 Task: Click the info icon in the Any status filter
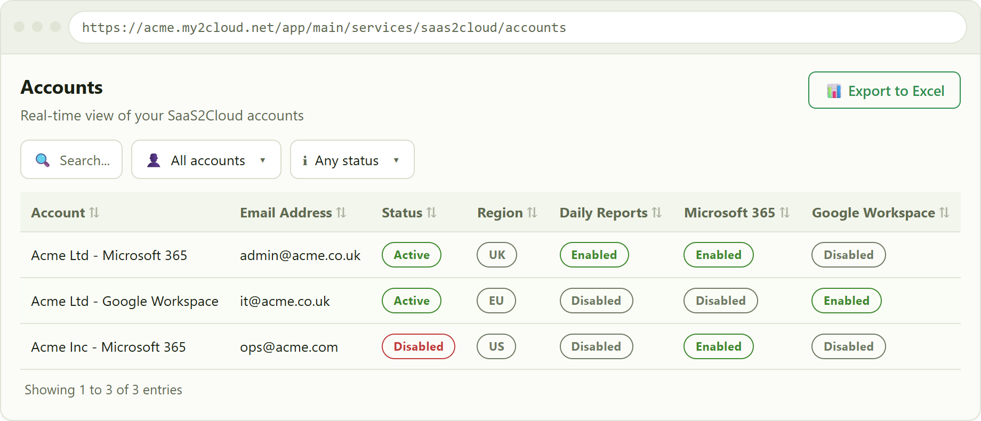pos(305,160)
